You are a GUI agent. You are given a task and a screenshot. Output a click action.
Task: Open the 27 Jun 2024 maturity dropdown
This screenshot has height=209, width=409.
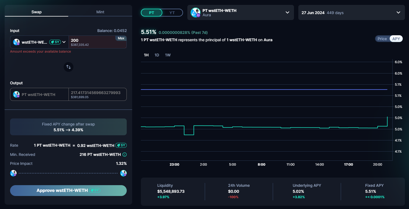[398, 12]
